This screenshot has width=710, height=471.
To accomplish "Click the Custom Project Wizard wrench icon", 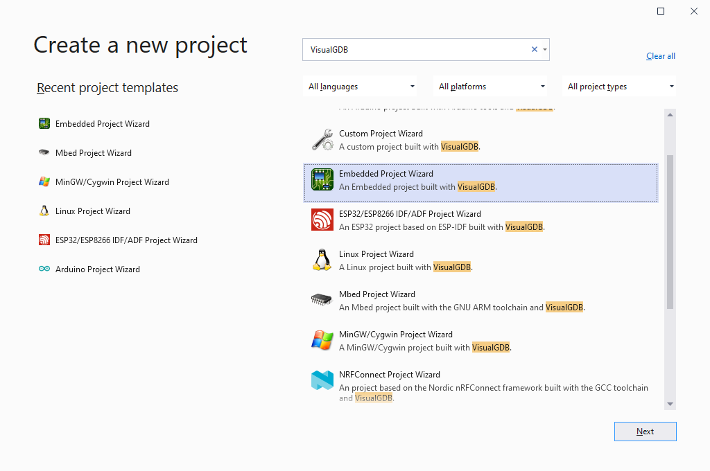I will click(322, 140).
